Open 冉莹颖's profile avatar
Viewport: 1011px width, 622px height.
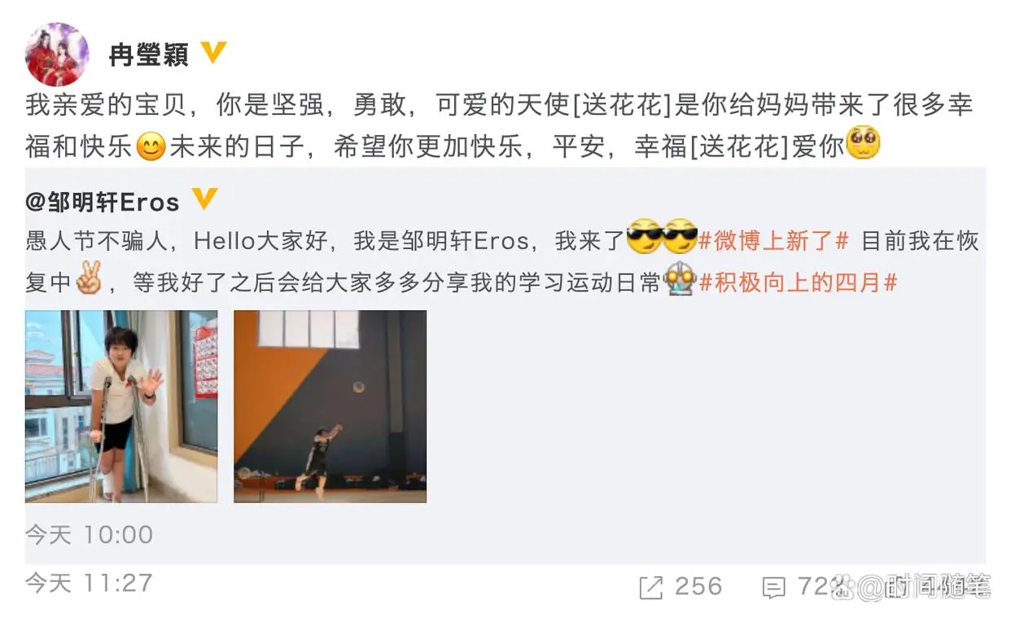tap(57, 55)
